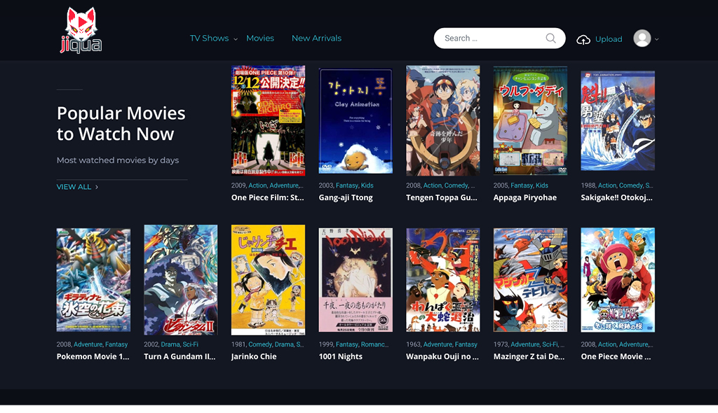The height and width of the screenshot is (413, 718).
Task: Click the Sakigake!! Otokoj... title
Action: (616, 197)
